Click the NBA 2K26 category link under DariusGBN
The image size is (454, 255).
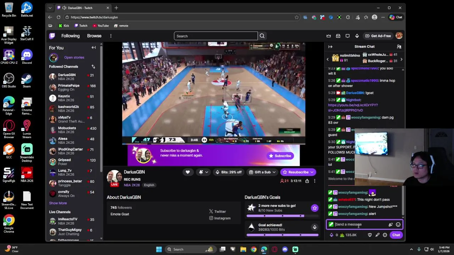click(x=132, y=185)
